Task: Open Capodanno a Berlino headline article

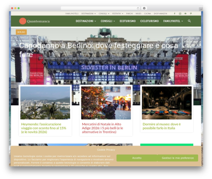Action: coord(98,50)
